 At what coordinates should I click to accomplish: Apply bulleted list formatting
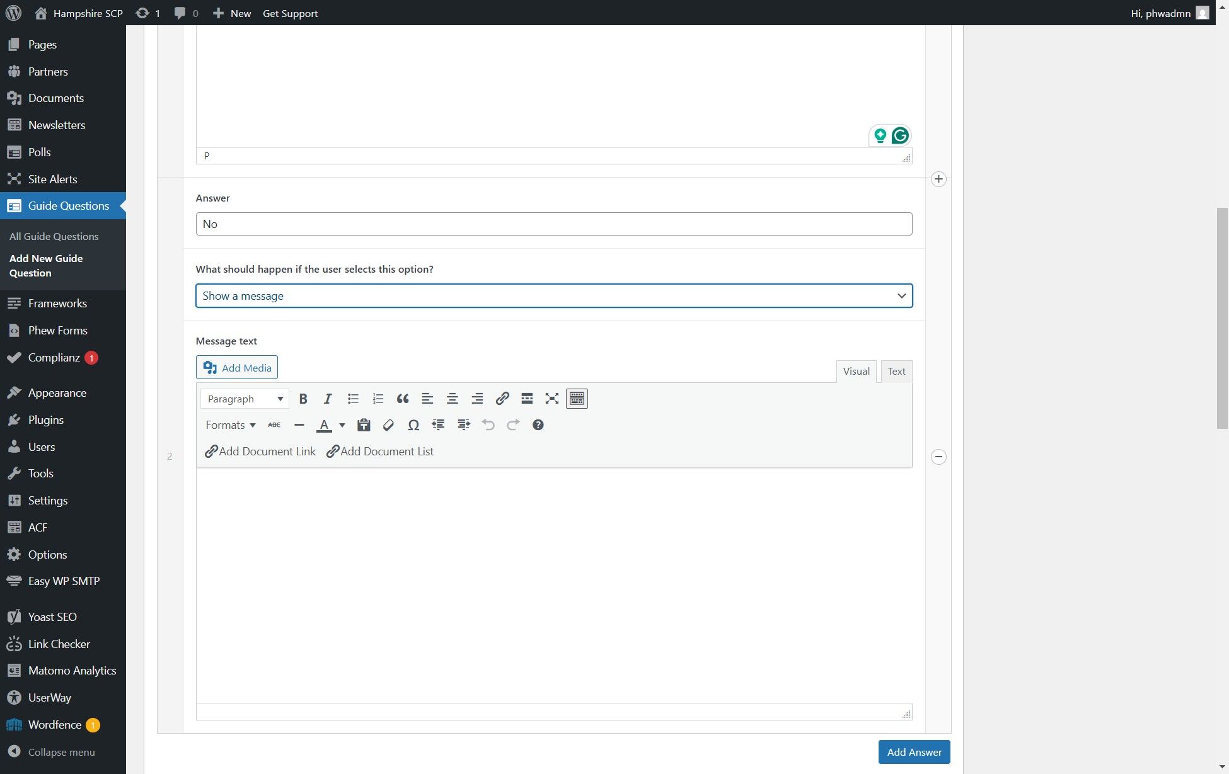(x=353, y=399)
